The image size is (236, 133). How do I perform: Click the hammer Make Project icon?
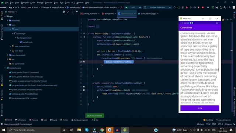(121, 7)
